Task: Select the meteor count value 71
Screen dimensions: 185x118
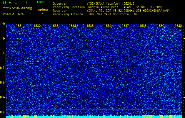Action: coord(43,14)
